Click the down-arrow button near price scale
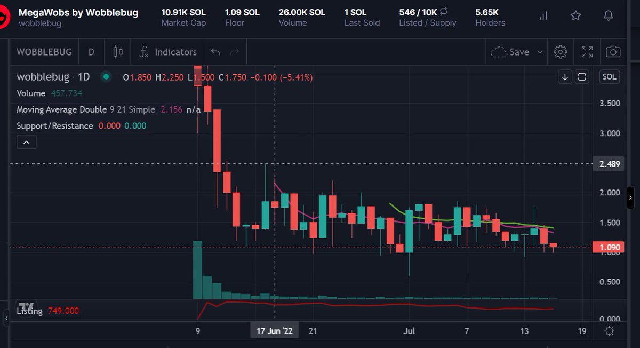640x348 pixels. (x=565, y=77)
